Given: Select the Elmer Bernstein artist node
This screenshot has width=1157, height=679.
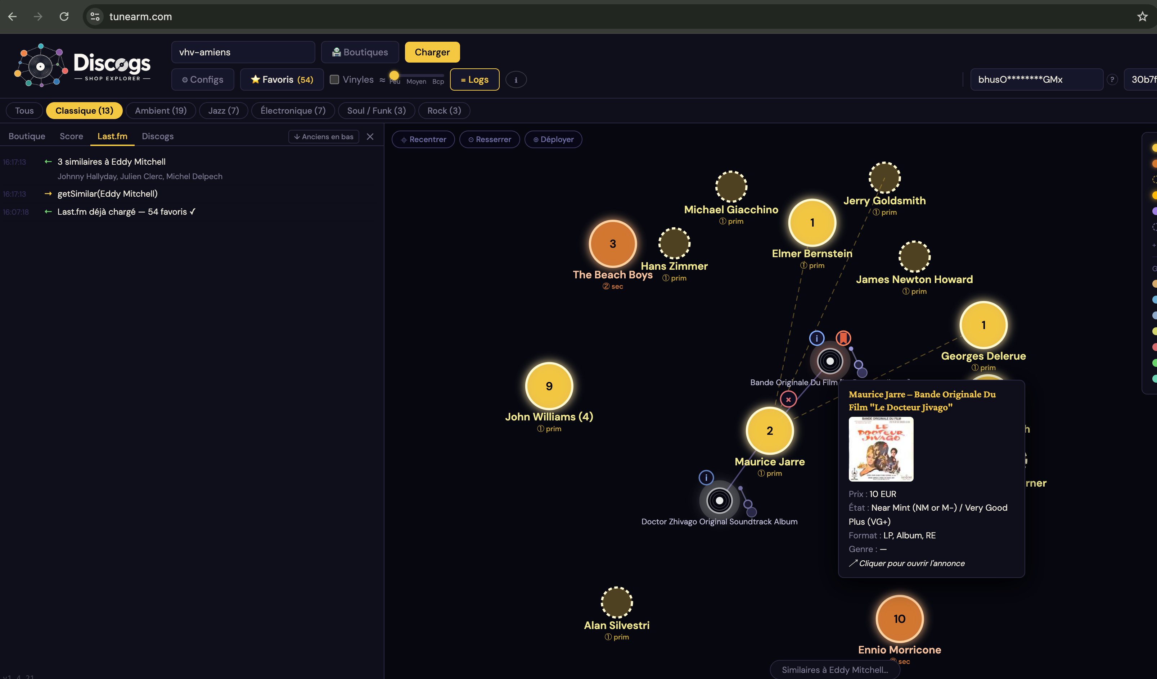Looking at the screenshot, I should click(x=812, y=223).
